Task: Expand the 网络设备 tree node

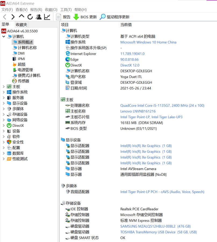Action: click(x=4, y=120)
